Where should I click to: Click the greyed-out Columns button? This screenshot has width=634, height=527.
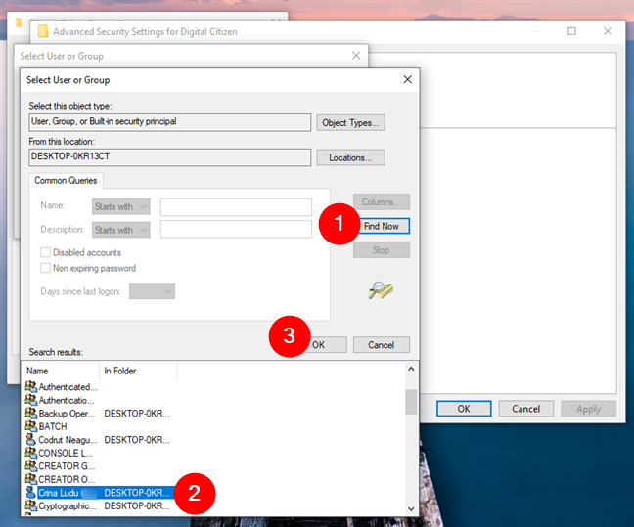(x=382, y=201)
